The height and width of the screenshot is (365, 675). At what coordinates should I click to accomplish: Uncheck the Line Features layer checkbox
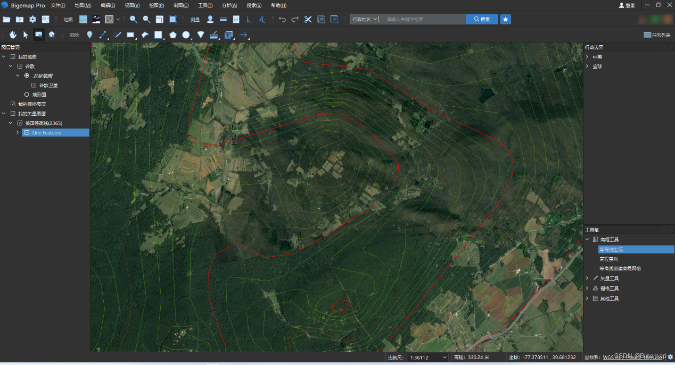[x=27, y=133]
